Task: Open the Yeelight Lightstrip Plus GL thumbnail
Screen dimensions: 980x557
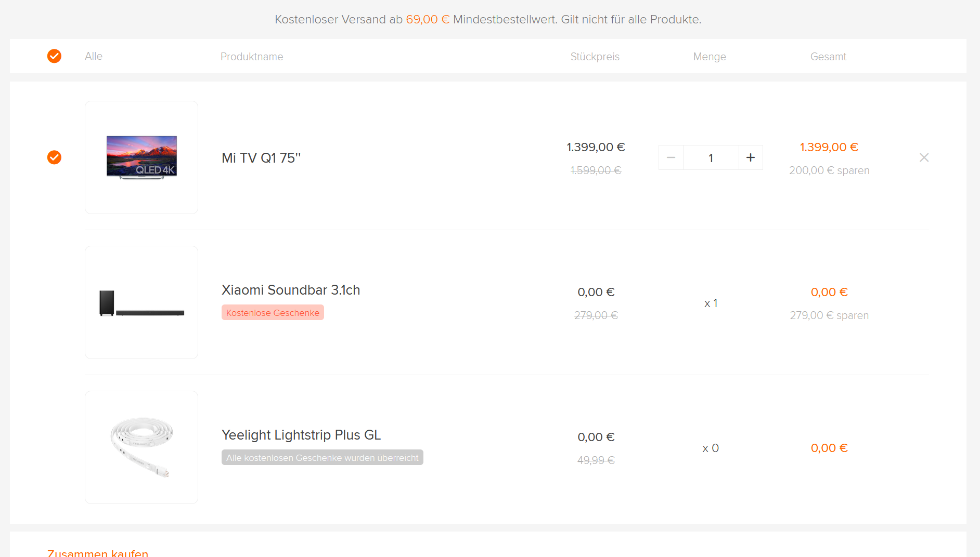Action: pos(141,447)
